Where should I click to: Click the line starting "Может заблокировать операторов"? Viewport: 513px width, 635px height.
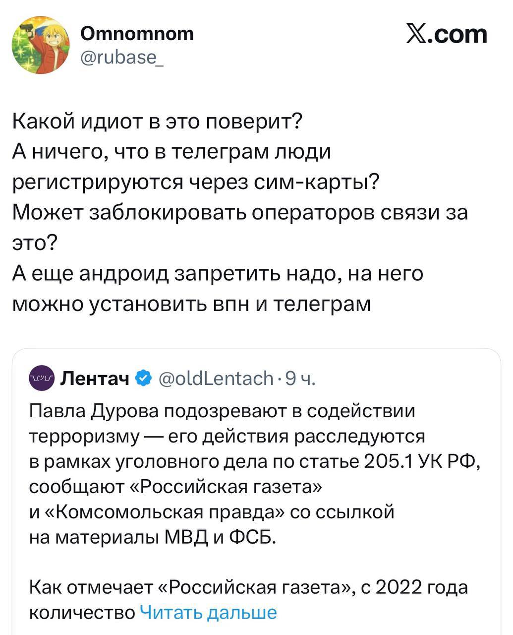point(239,212)
